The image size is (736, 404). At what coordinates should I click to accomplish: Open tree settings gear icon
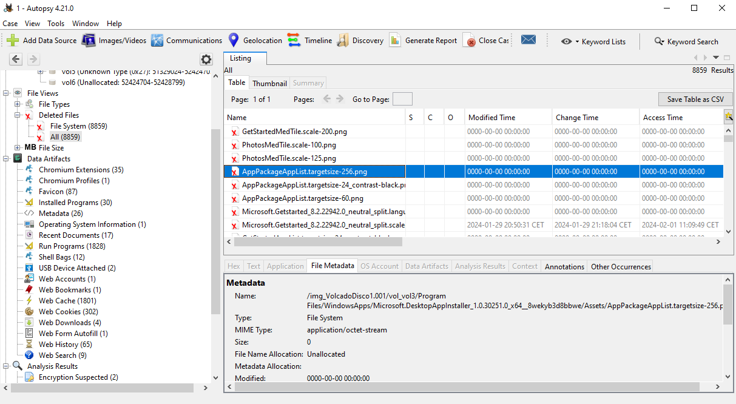click(206, 59)
